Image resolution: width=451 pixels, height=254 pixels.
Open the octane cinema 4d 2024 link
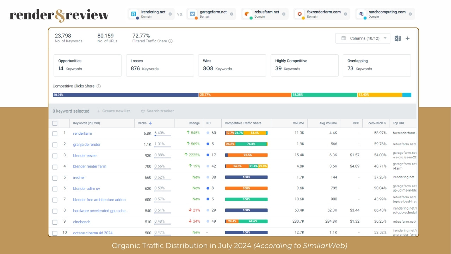[93, 233]
